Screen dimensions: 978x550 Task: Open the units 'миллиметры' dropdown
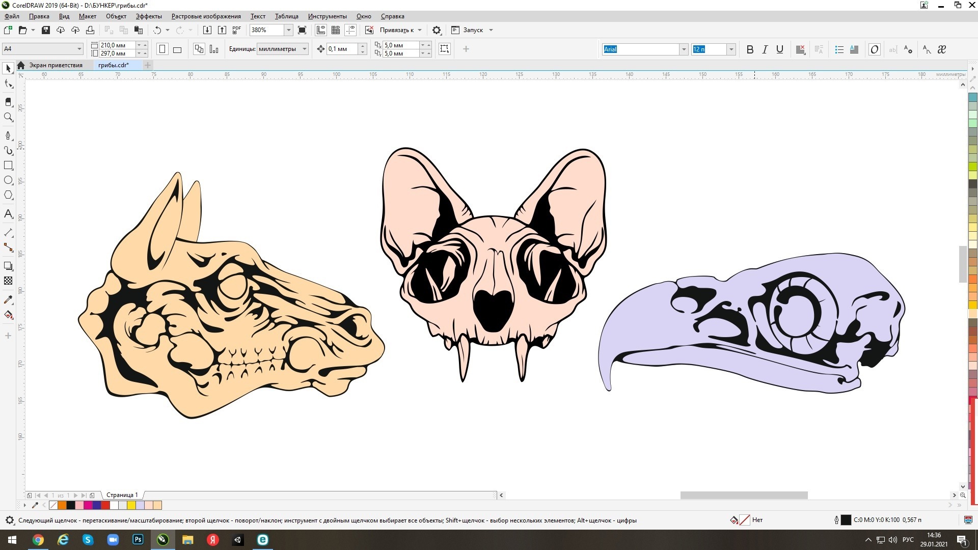click(305, 49)
